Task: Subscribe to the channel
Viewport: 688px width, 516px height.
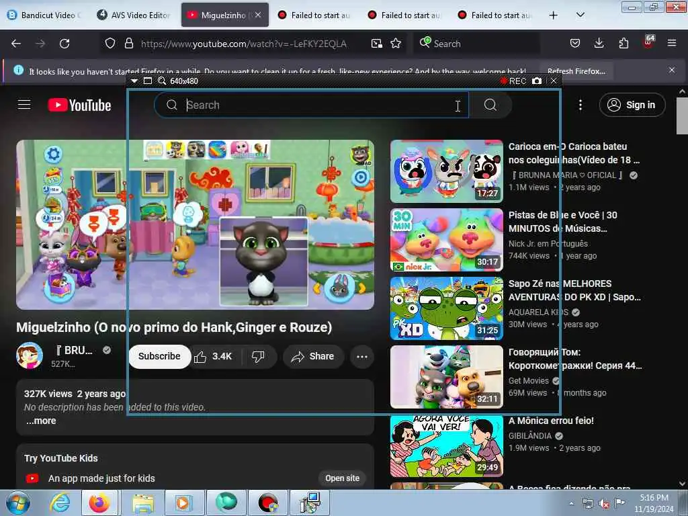Action: (159, 356)
